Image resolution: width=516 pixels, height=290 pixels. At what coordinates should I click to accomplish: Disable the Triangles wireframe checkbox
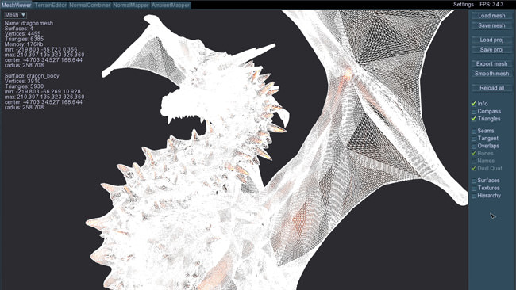[x=474, y=119]
